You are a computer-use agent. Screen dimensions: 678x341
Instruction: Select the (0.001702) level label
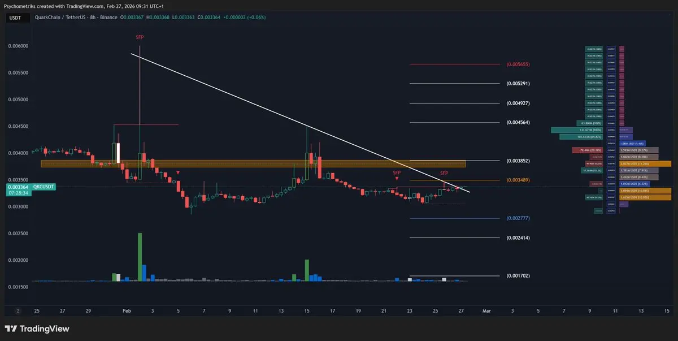518,276
